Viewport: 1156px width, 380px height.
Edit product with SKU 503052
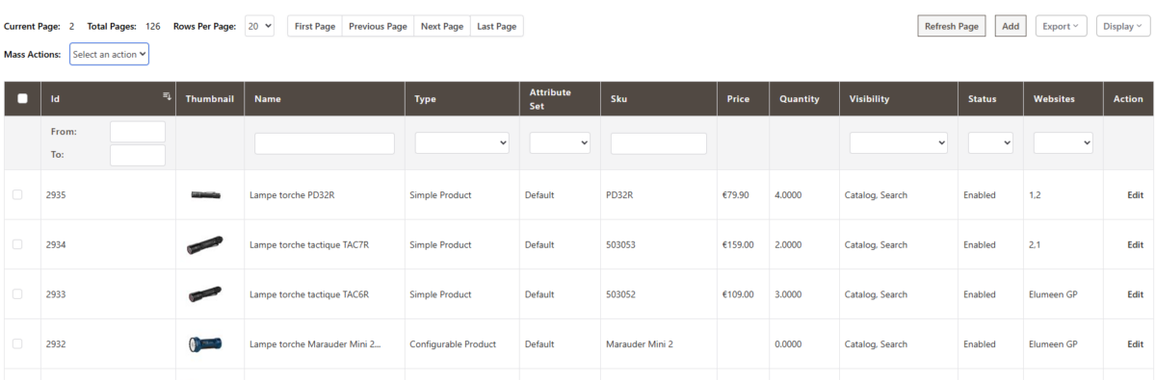pyautogui.click(x=1135, y=294)
